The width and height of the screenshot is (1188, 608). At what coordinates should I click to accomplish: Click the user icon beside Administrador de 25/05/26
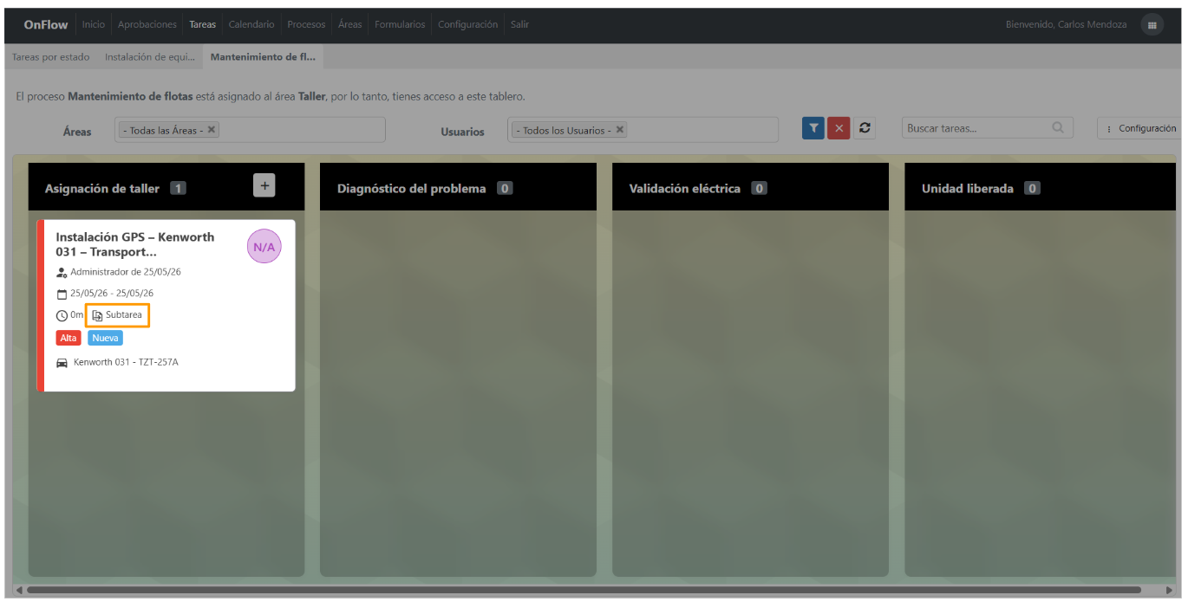[x=62, y=273]
